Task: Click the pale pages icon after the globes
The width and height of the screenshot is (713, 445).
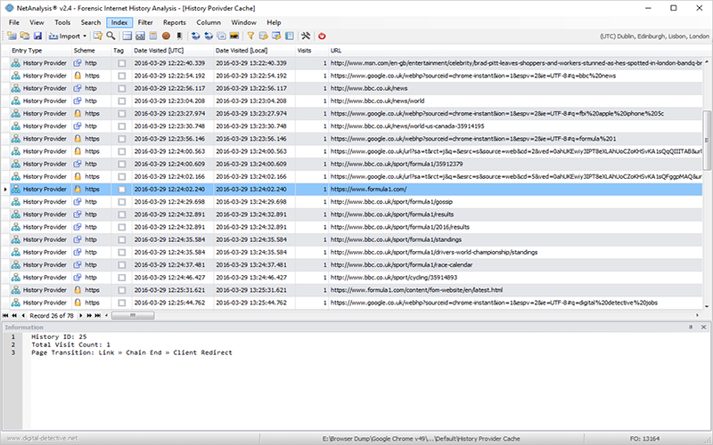Action: click(x=221, y=36)
